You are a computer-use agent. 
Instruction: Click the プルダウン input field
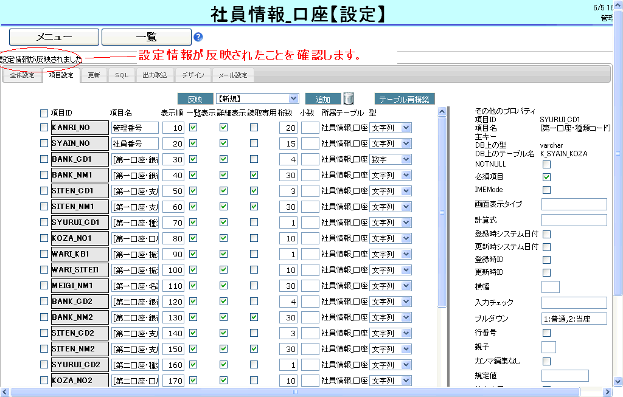pos(574,319)
